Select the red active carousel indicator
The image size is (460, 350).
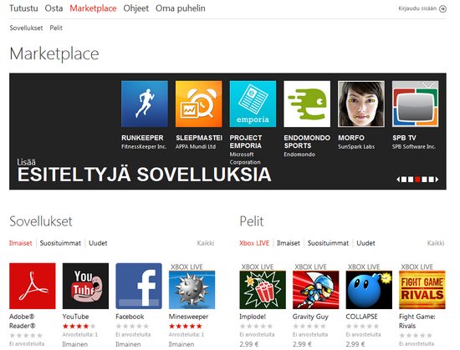tap(417, 180)
